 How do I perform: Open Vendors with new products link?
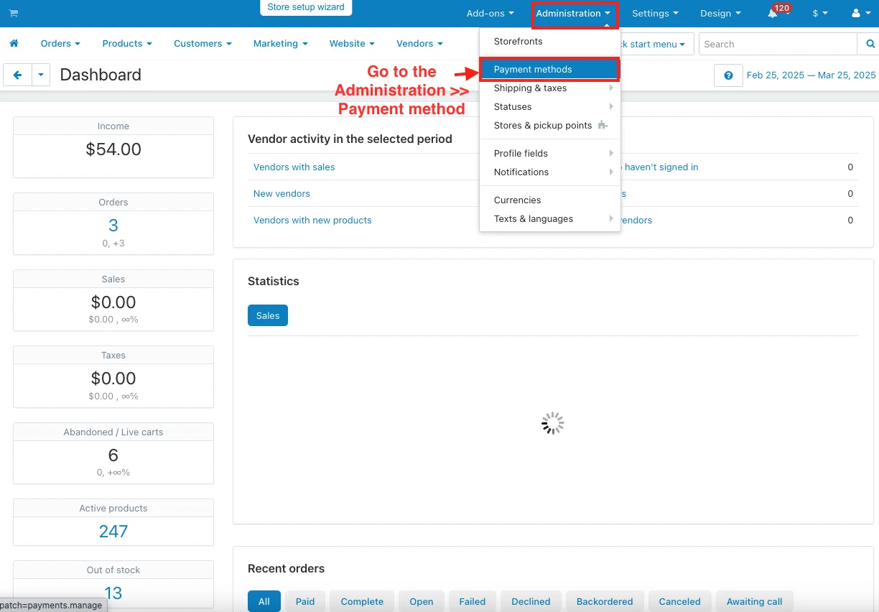tap(312, 221)
